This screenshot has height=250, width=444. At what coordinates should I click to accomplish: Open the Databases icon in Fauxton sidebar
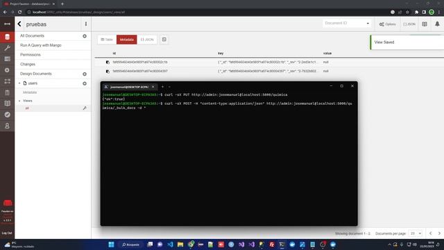tap(8, 37)
